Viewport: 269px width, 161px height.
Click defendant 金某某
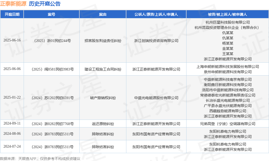click(x=228, y=49)
